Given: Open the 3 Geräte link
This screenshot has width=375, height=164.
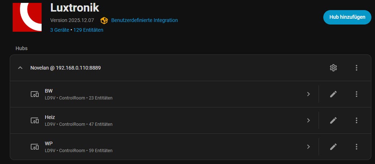Looking at the screenshot, I should coord(60,30).
